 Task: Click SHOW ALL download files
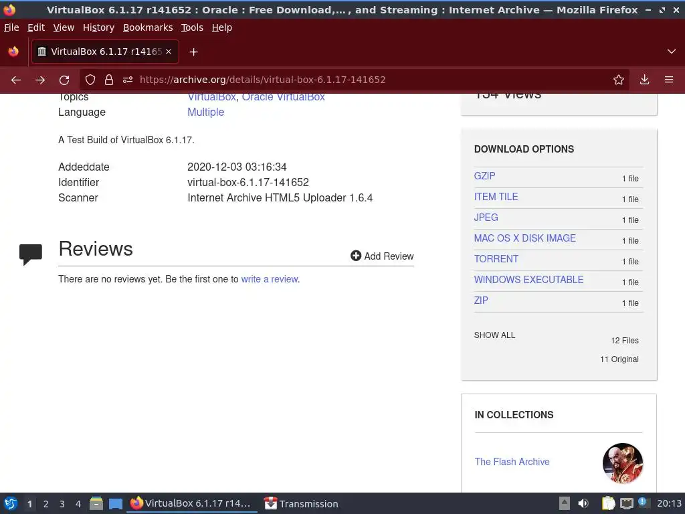[494, 335]
